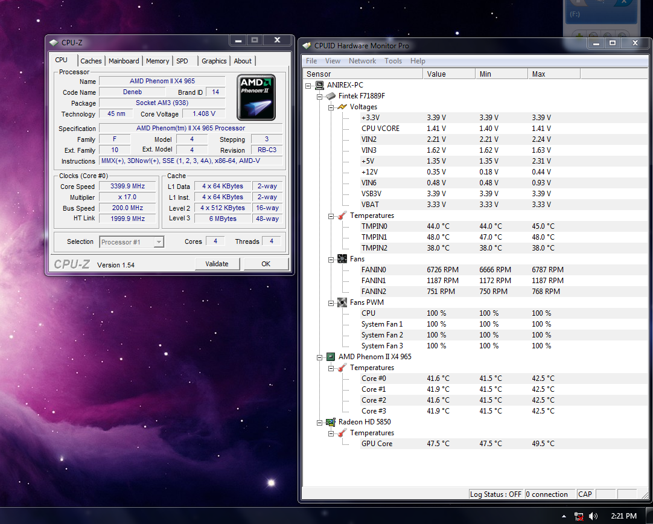
Task: Click the Temperatures thermometer icon under Fintek
Action: click(x=343, y=215)
